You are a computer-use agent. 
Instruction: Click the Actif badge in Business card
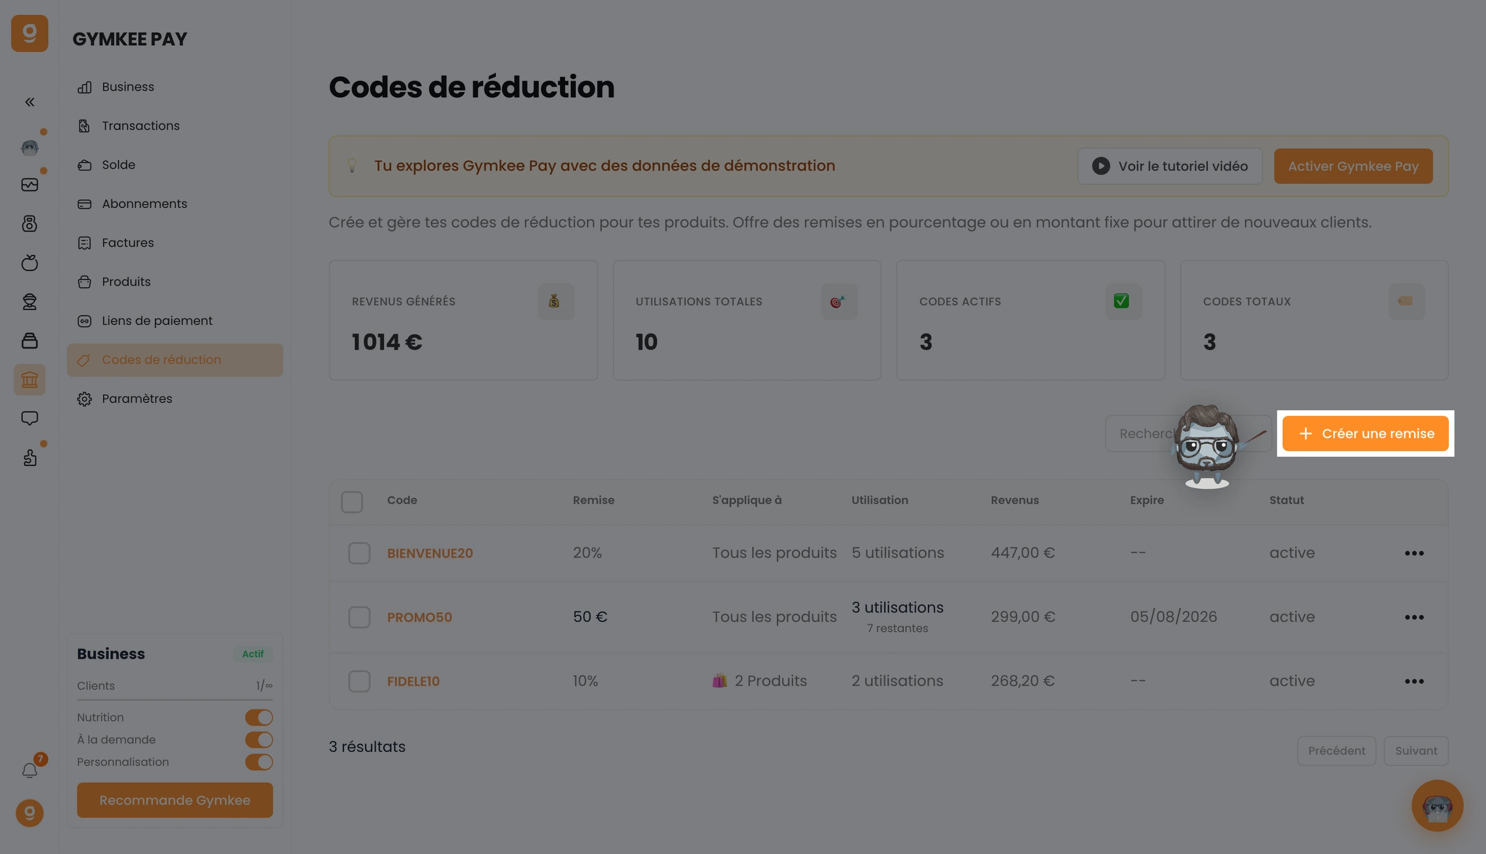click(253, 654)
